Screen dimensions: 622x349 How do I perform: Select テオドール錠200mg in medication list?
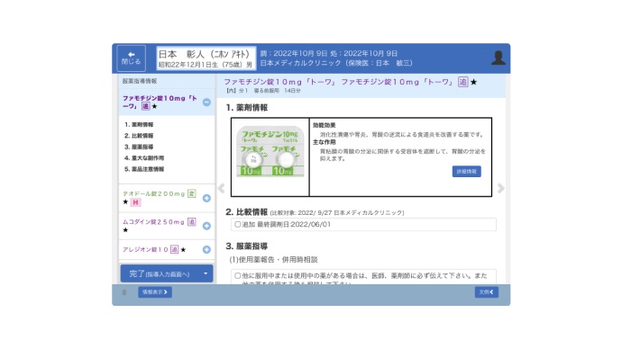coord(154,193)
